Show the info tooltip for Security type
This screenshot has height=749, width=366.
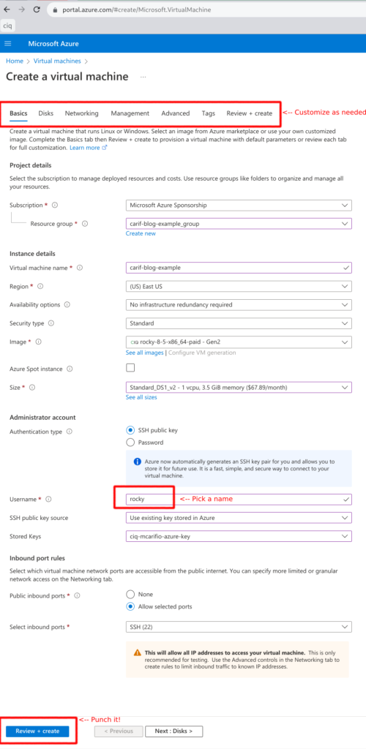tap(51, 323)
